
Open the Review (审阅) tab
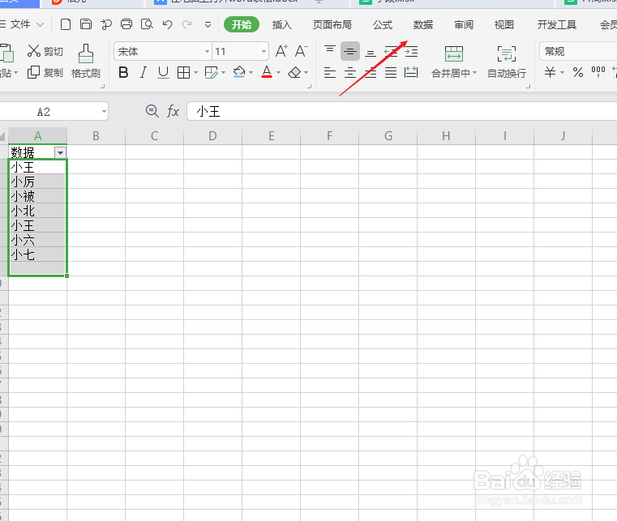(464, 25)
